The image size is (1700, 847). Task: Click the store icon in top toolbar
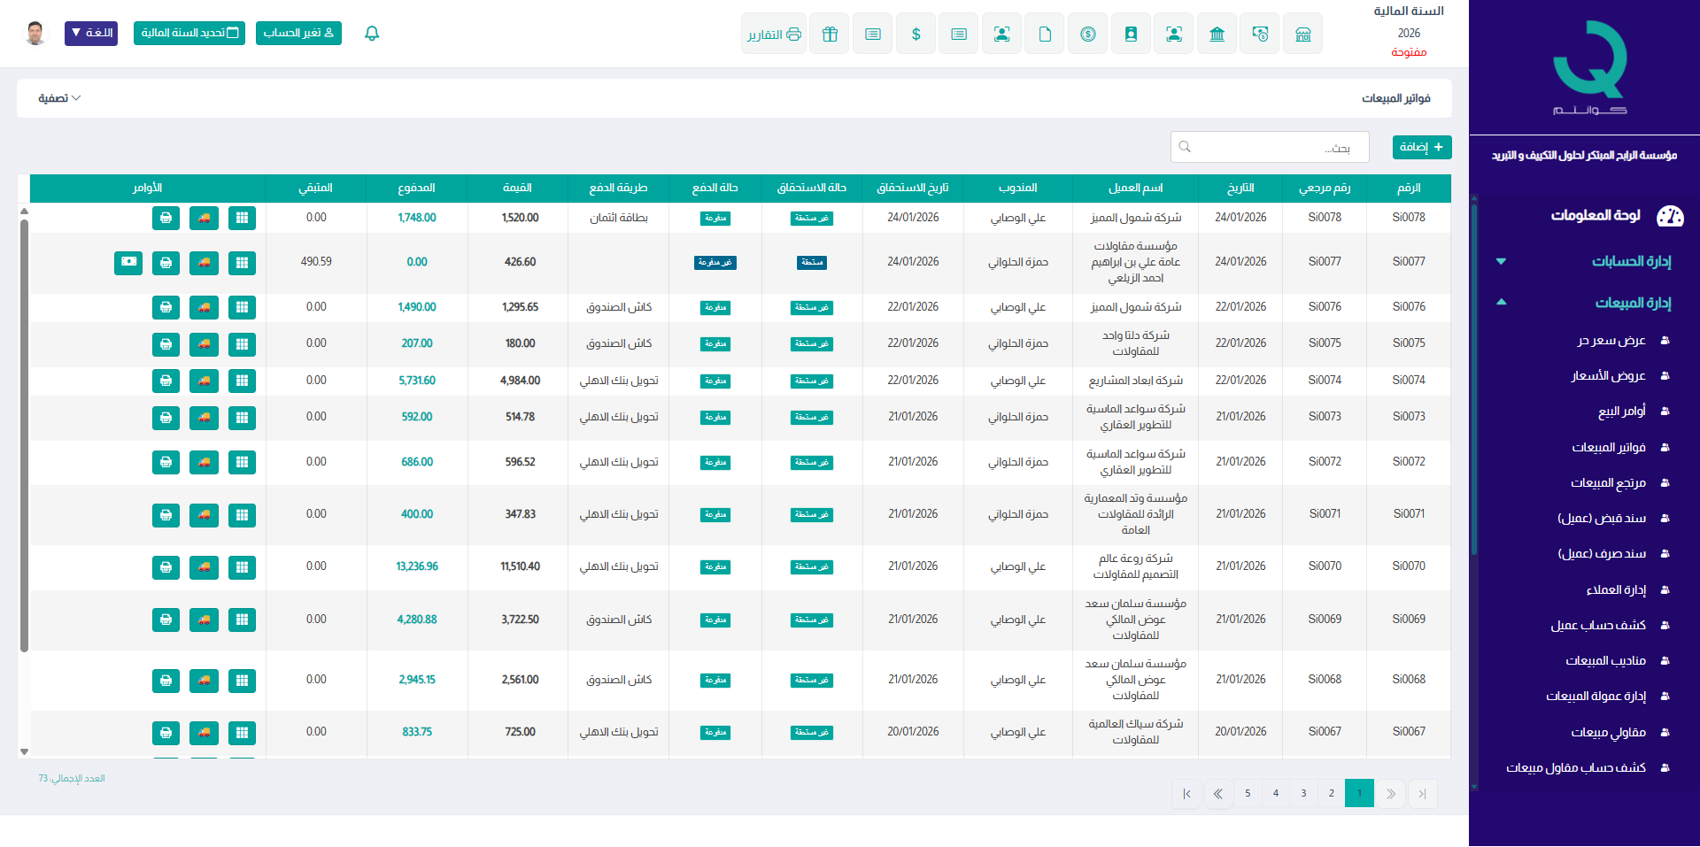(1302, 34)
